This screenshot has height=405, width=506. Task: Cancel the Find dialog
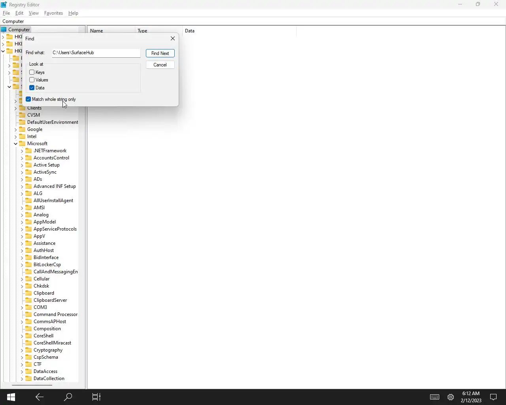[x=160, y=65]
